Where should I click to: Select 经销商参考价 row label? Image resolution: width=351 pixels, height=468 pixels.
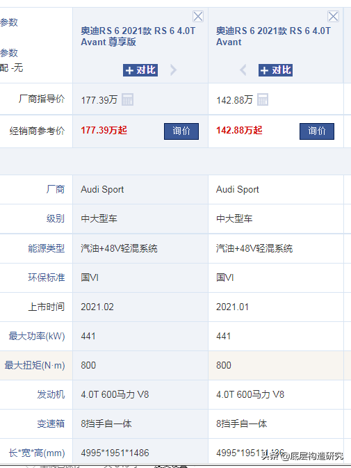tap(37, 131)
